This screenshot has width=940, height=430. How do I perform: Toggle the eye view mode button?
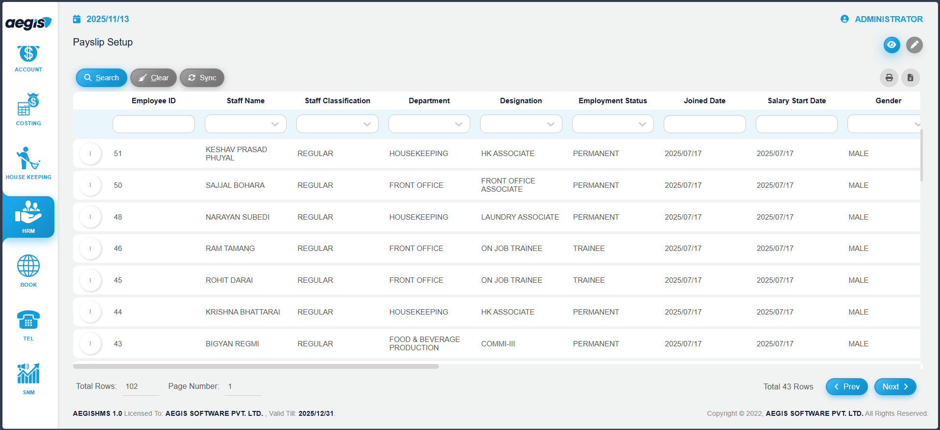click(892, 45)
